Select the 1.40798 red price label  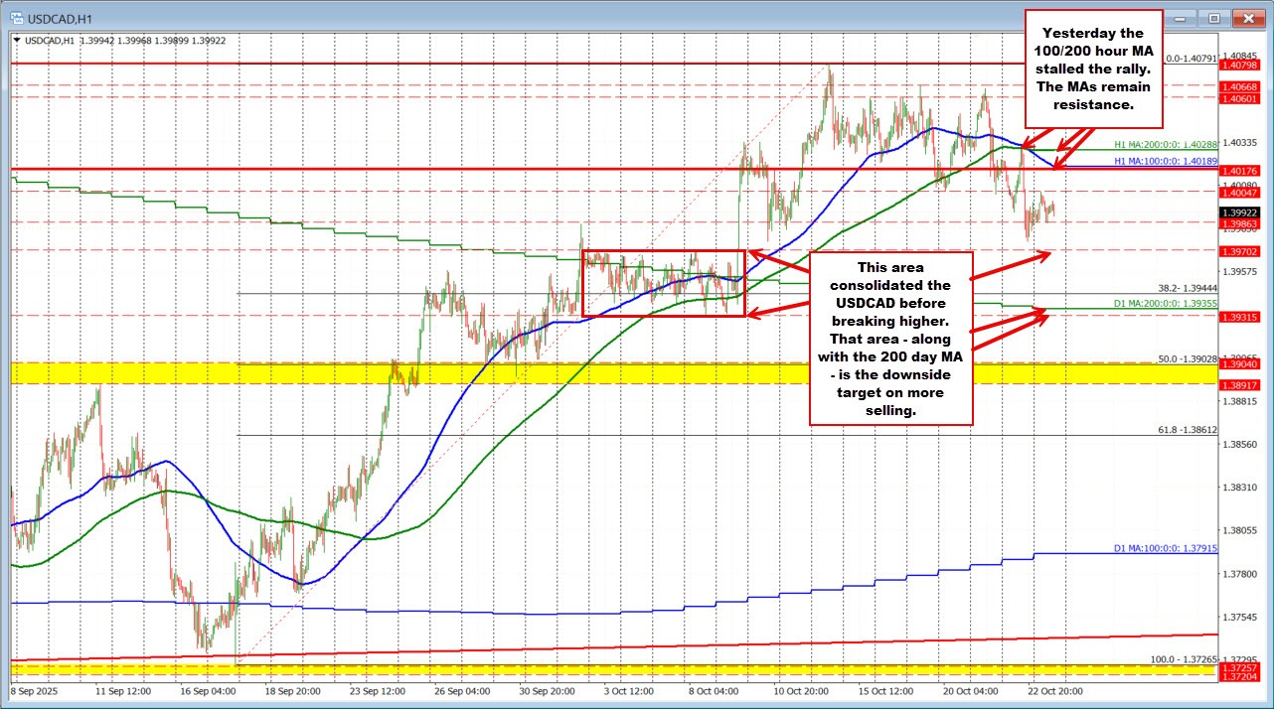point(1241,66)
